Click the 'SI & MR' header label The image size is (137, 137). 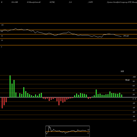point(15,2)
